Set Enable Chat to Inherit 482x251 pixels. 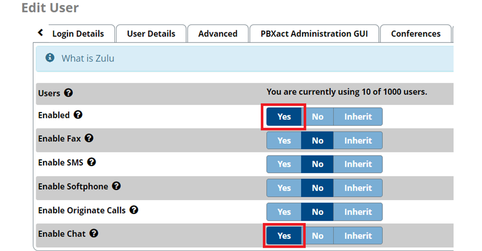[x=358, y=236]
